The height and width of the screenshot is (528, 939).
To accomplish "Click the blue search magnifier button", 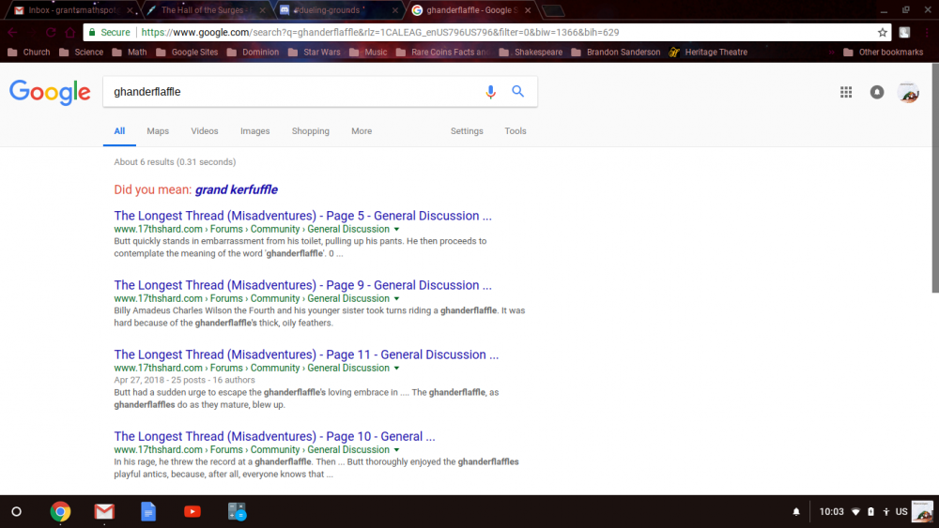I will pyautogui.click(x=518, y=92).
